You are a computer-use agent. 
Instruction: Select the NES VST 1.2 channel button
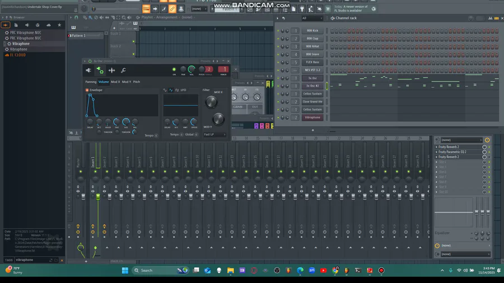point(312,70)
